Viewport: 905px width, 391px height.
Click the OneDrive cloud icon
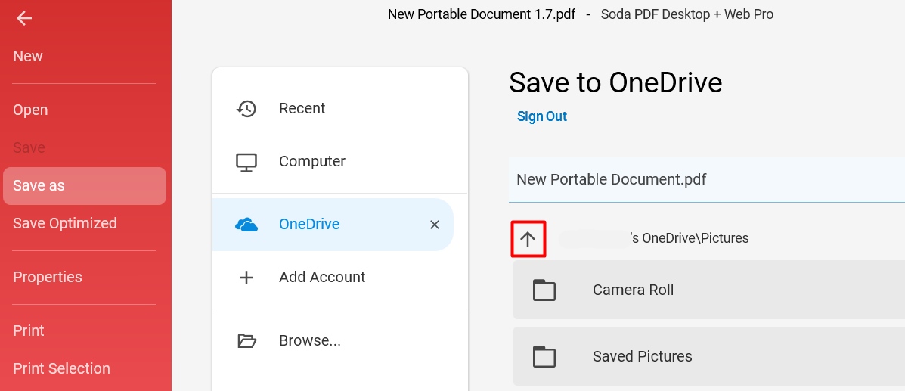click(246, 225)
